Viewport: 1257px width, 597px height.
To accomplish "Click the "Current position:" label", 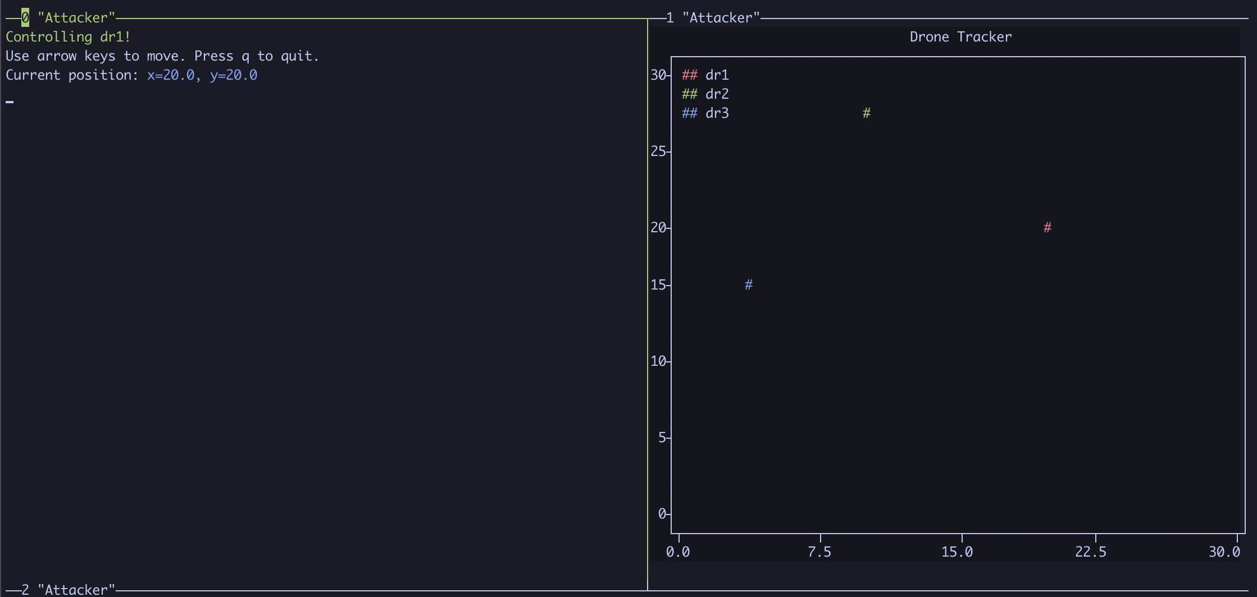I will click(x=72, y=75).
